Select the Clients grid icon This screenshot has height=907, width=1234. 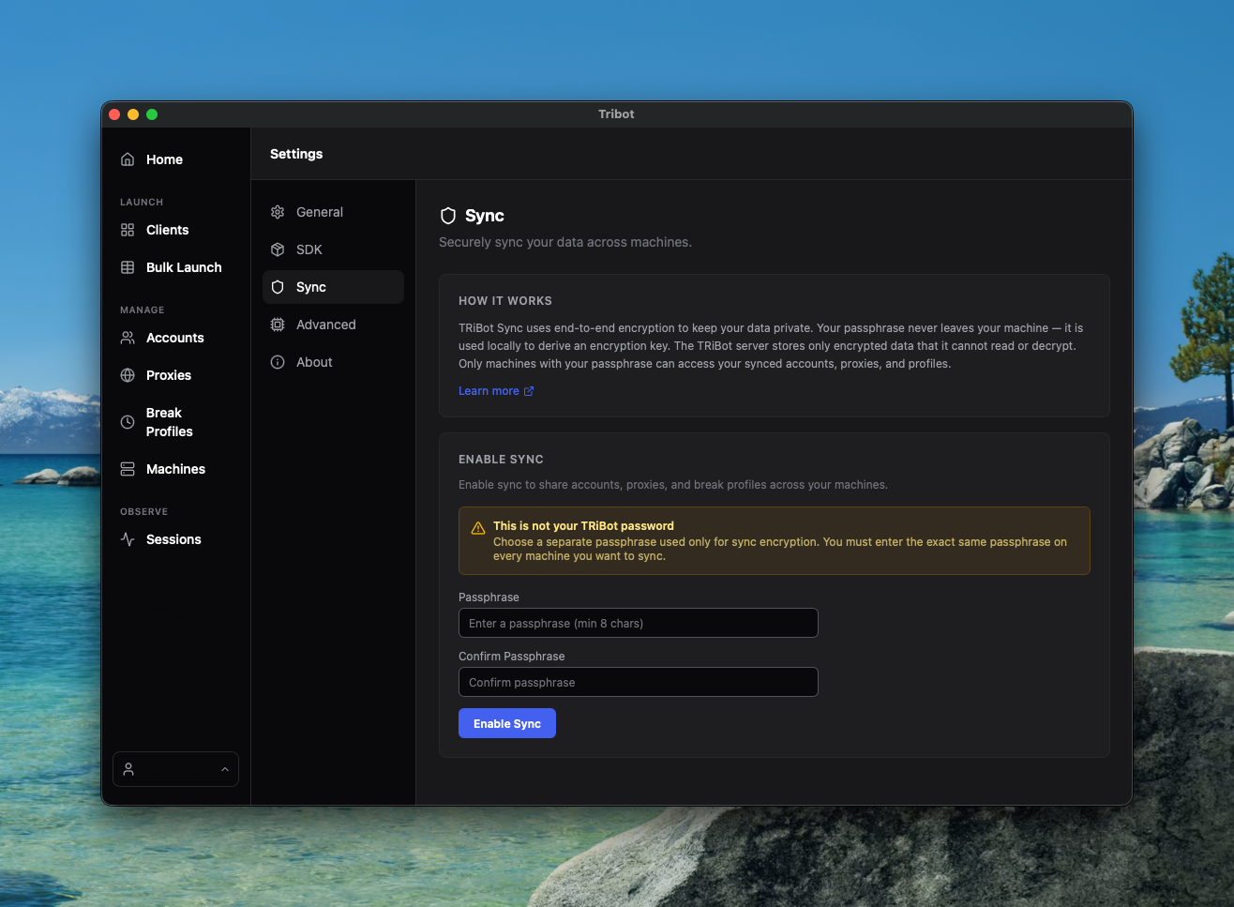[x=128, y=230]
